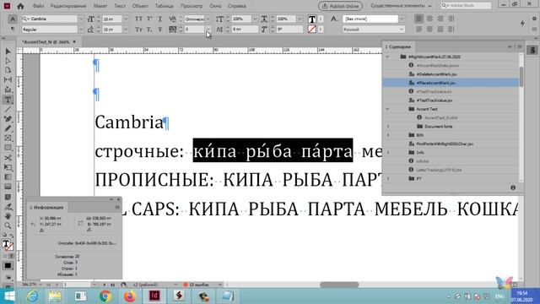Select the Zoom magnifier tool
The image size is (540, 304).
click(x=8, y=225)
